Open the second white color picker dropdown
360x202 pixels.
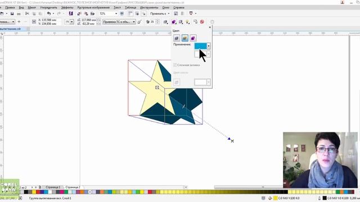pos(209,54)
